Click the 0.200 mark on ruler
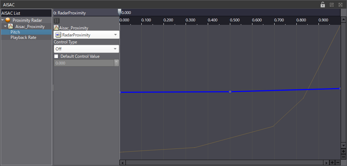347x166 pixels. point(168,20)
